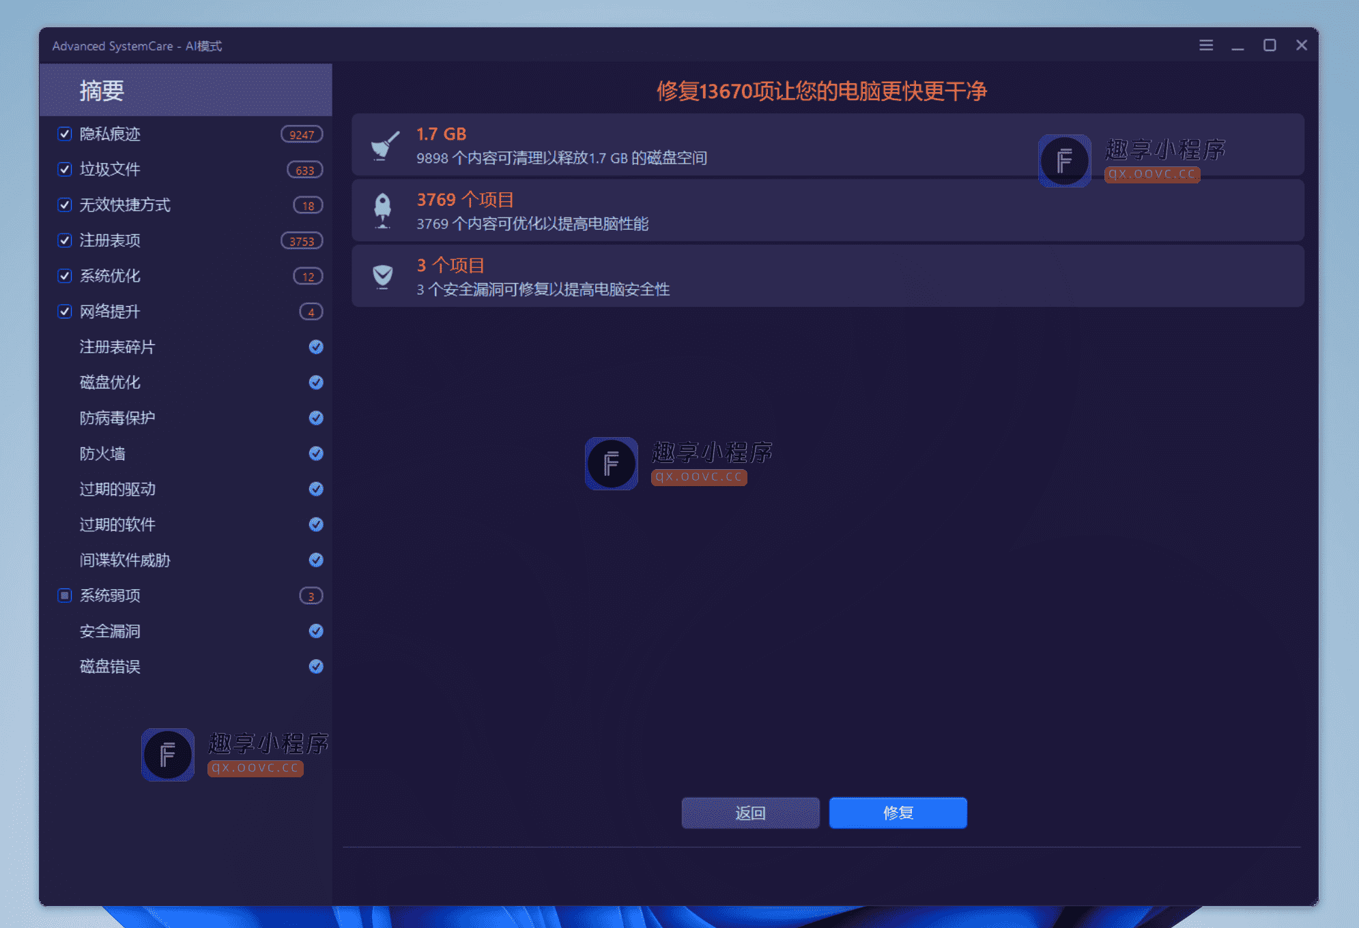
Task: Click the blue check icon next to 磁盘错误
Action: coord(315,666)
